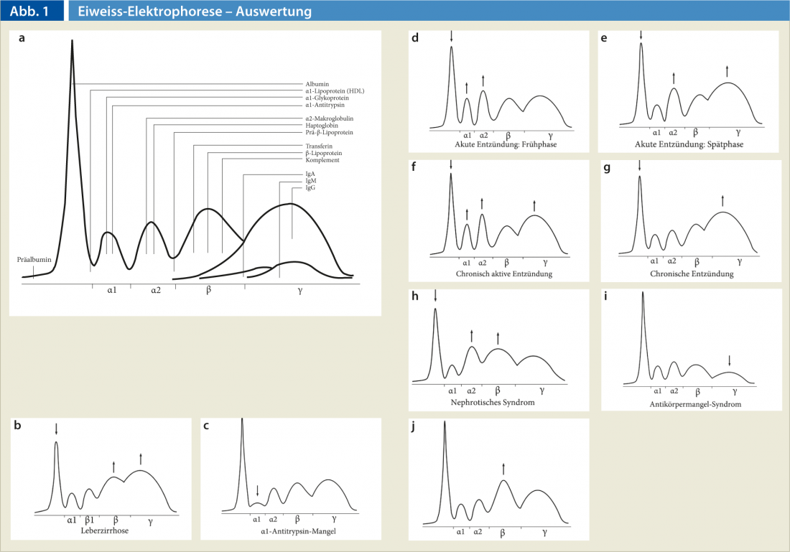
Task: Click the down arrow in the α1-Antitrypsin-Mangel chart
Action: (258, 491)
